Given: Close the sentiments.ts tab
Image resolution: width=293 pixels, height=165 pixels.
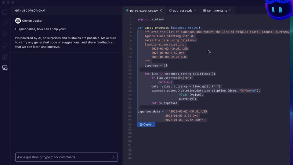Looking at the screenshot, I should [230, 10].
